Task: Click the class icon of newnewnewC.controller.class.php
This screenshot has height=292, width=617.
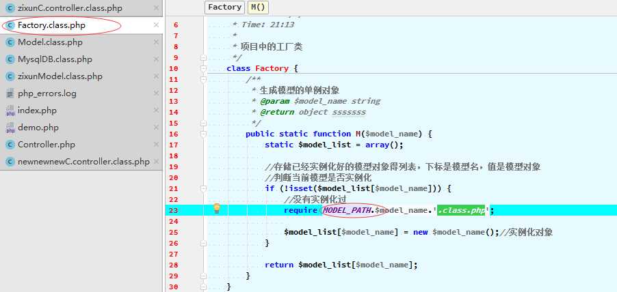Action: pos(10,162)
